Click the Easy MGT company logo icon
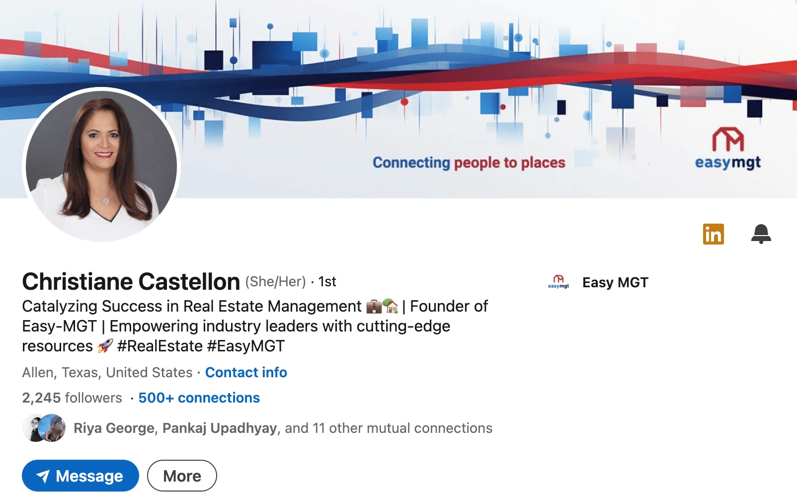This screenshot has height=497, width=797. [x=558, y=282]
